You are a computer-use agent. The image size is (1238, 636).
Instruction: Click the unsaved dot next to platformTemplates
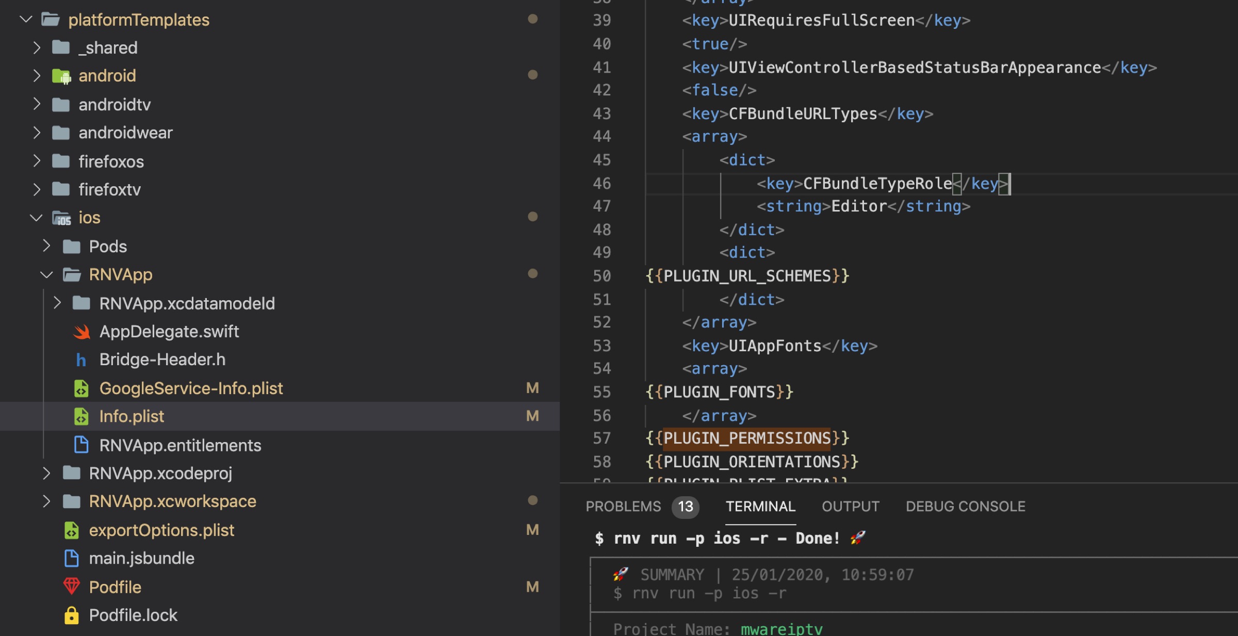click(532, 20)
